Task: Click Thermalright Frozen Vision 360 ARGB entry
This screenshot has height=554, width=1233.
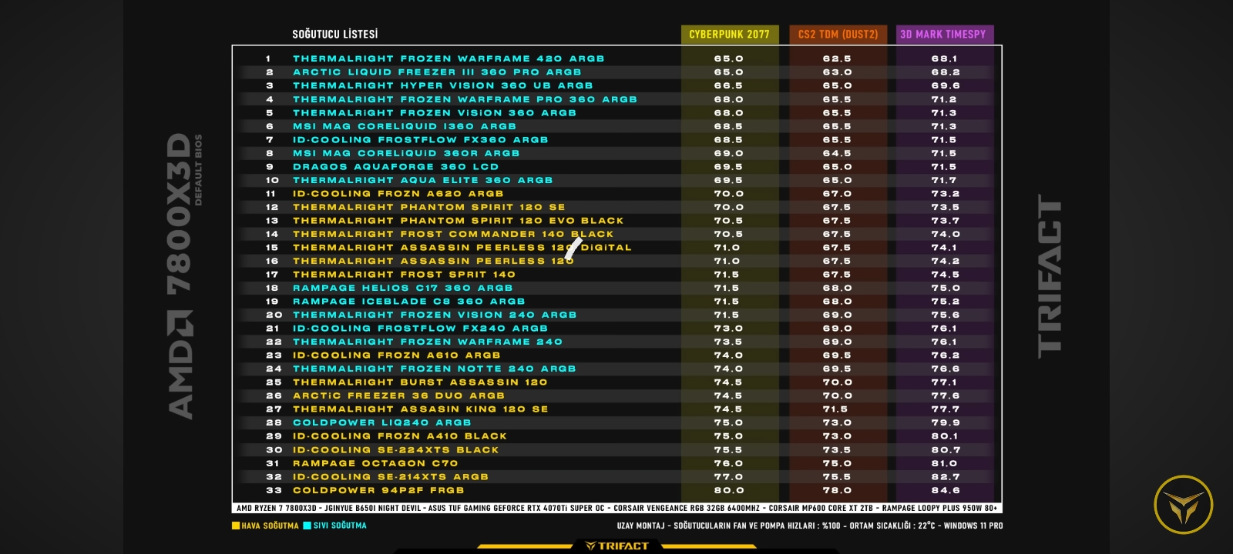Action: 435,113
